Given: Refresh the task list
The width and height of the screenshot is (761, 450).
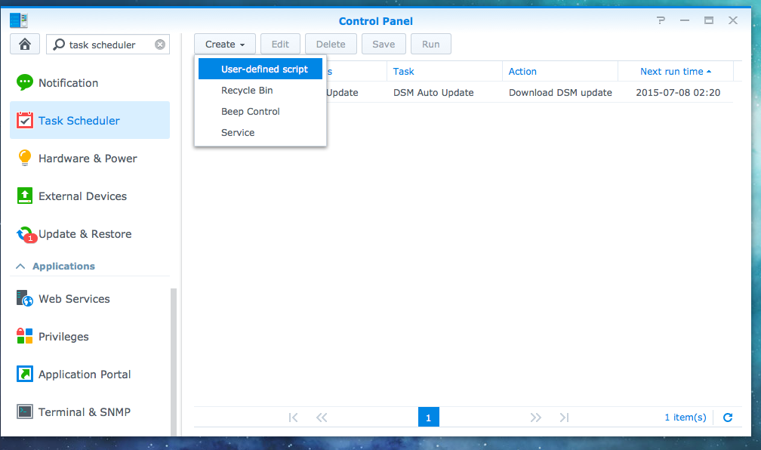Looking at the screenshot, I should coord(728,418).
